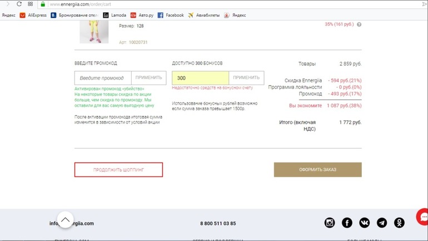Screen dimensions: 428x241
Task: Open the VK social icon
Action: (364, 223)
